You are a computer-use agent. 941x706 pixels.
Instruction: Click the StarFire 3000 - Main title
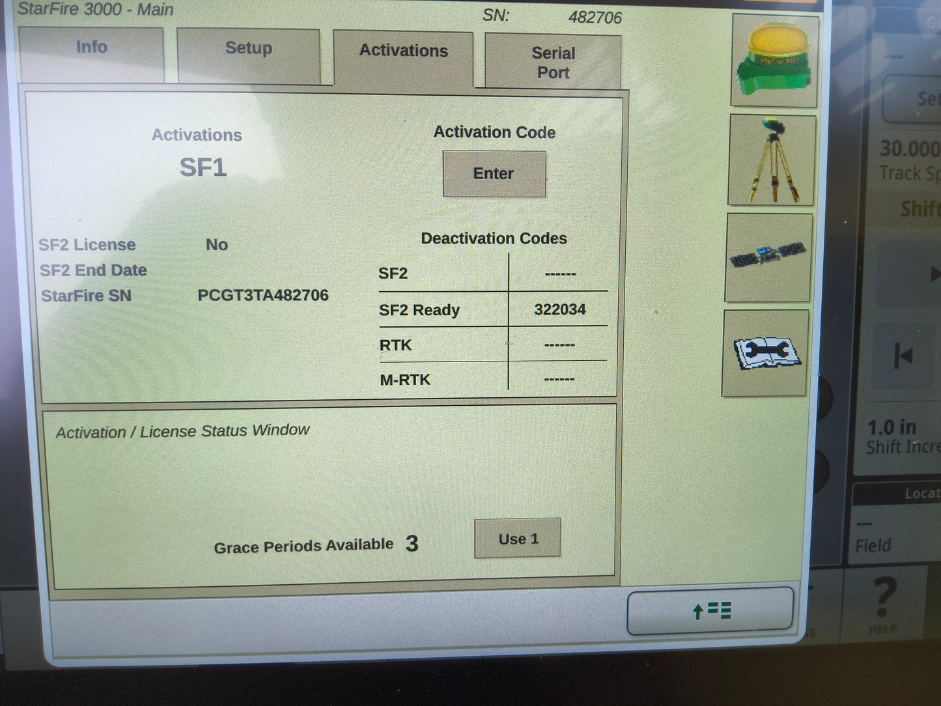click(95, 10)
